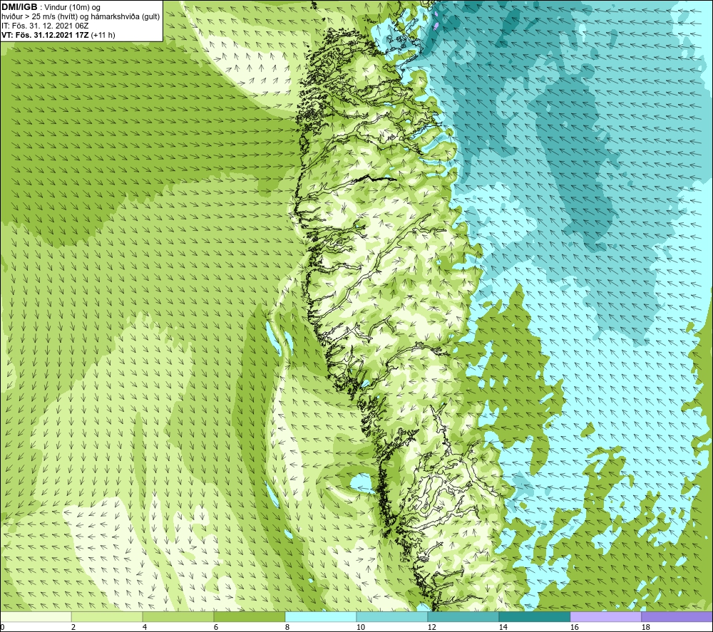Click the scale label "18"
Viewport: 713px width, 632px height.
(x=645, y=628)
